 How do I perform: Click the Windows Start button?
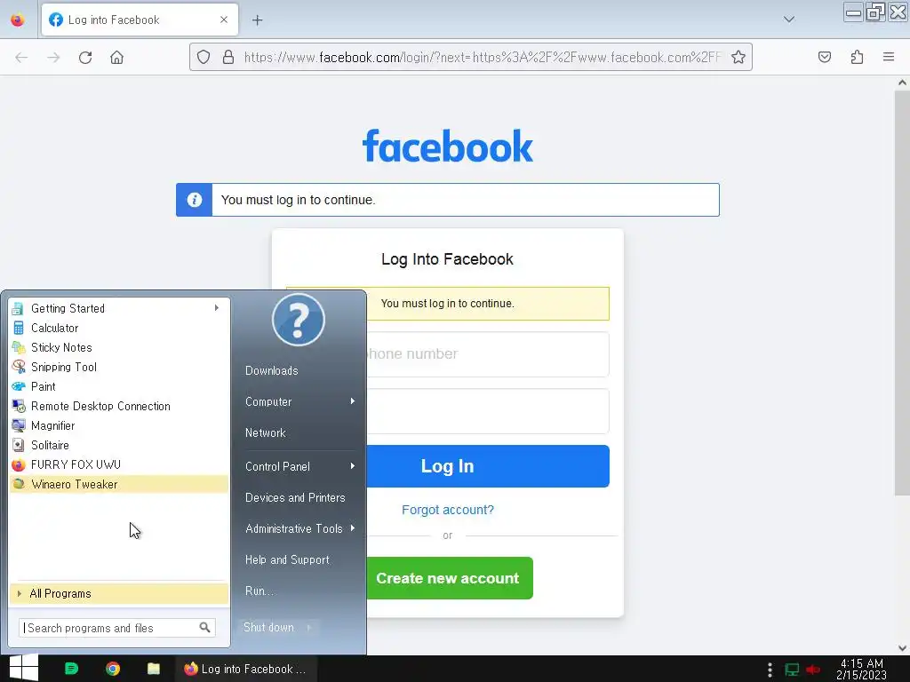click(23, 668)
